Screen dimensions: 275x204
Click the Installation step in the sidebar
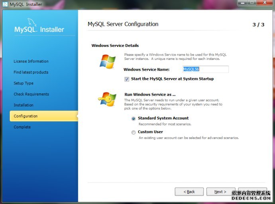click(24, 105)
